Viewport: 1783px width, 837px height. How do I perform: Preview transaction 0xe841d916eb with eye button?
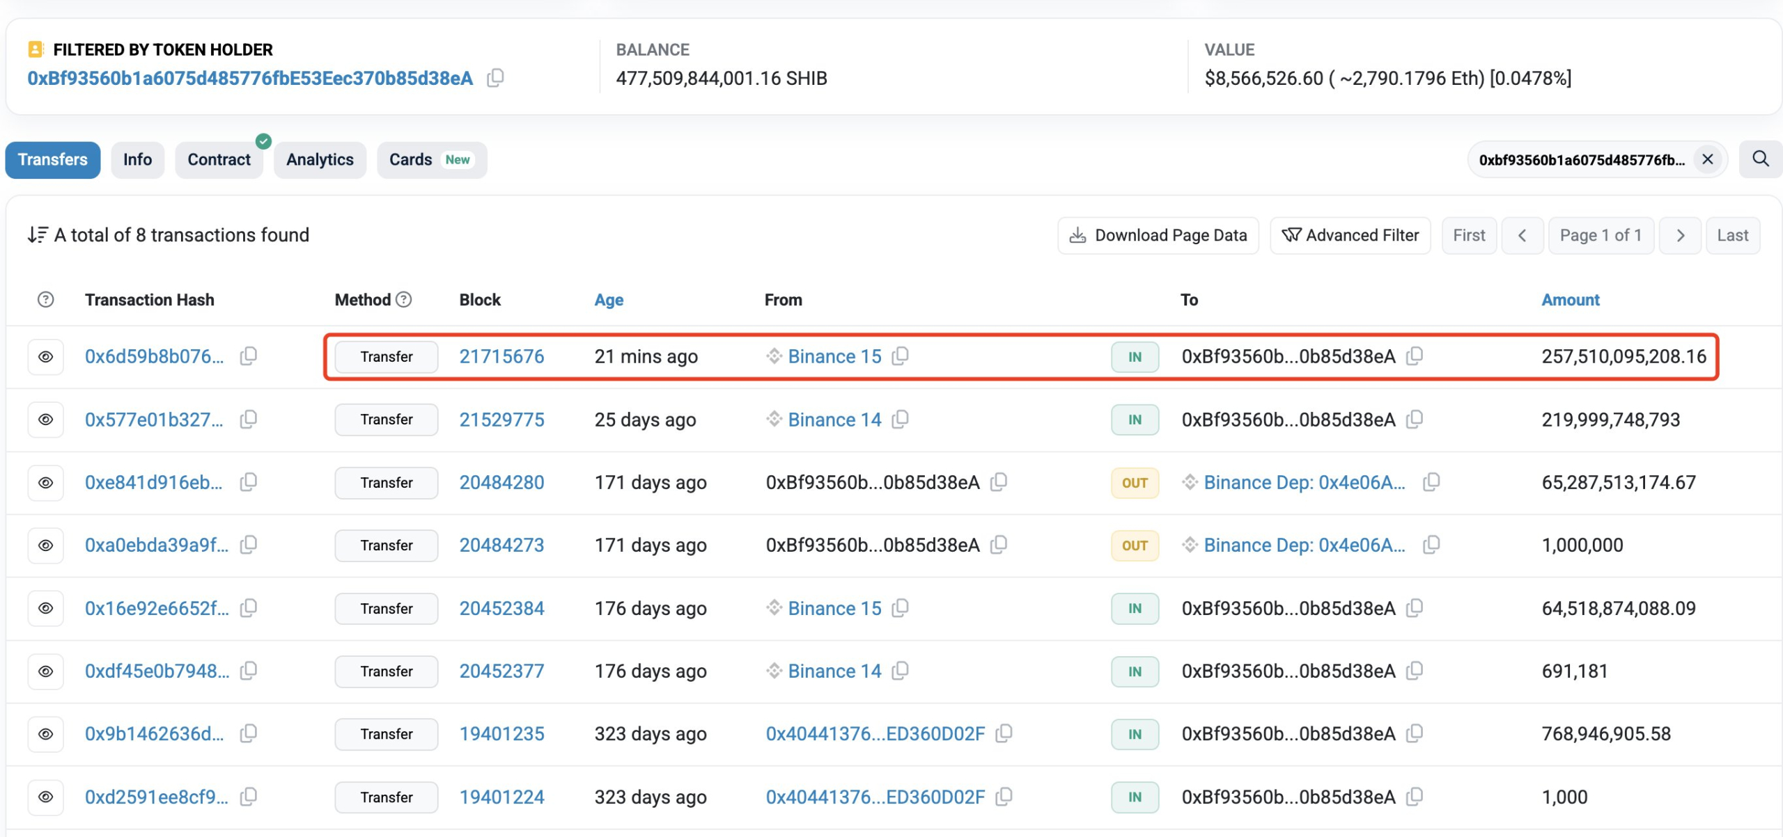45,483
